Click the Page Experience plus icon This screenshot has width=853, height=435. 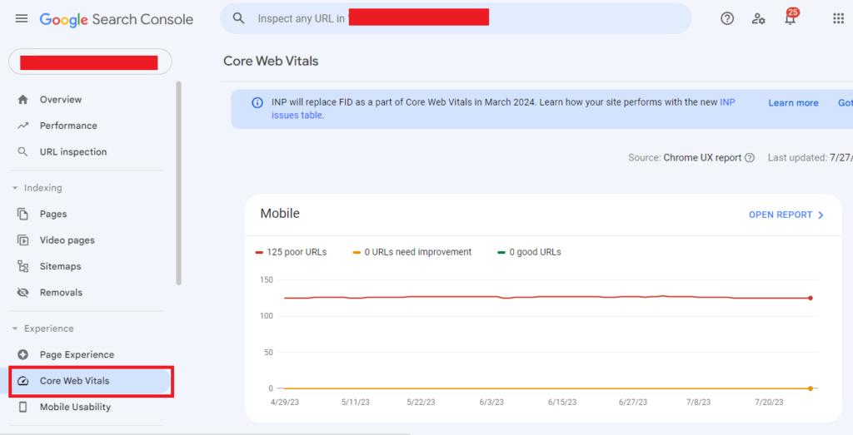pyautogui.click(x=22, y=354)
